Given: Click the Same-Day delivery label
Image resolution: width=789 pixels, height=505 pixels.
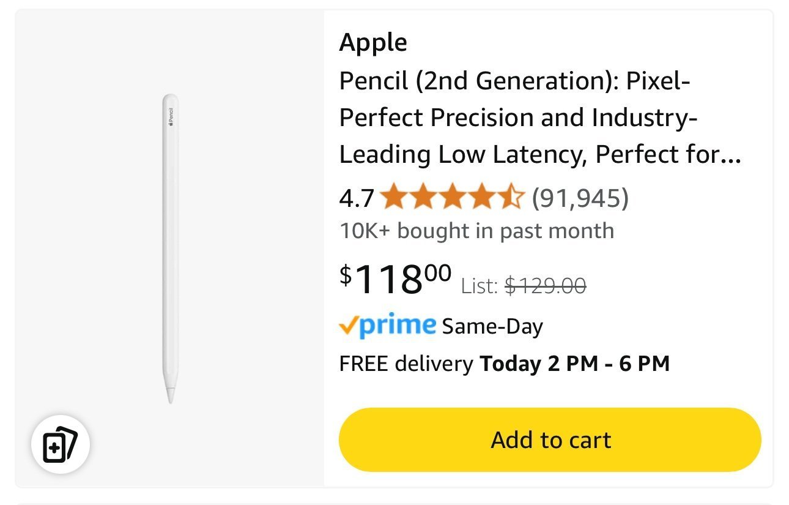Looking at the screenshot, I should (492, 326).
